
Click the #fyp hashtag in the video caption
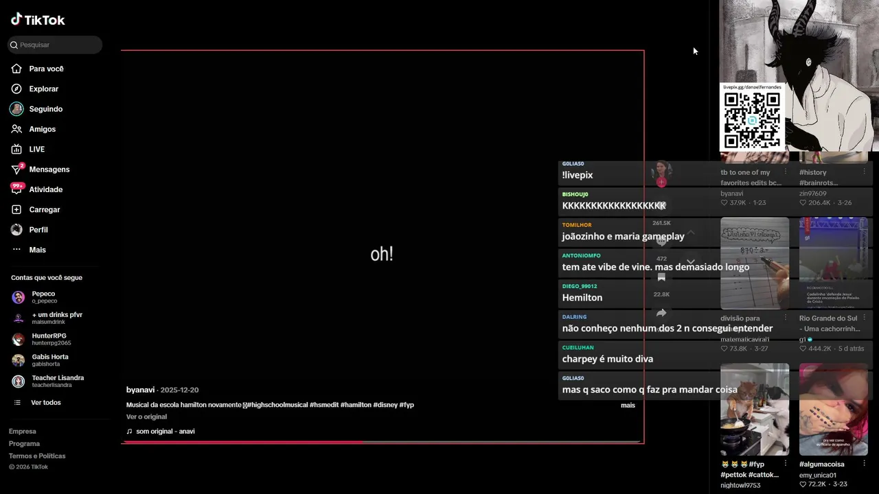coord(407,405)
